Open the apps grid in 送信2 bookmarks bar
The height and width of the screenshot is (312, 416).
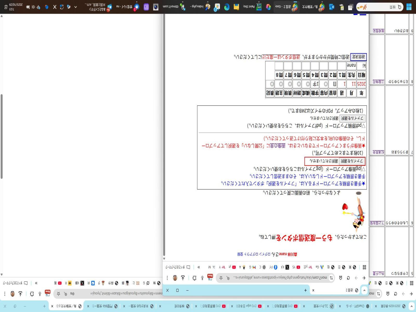pyautogui.click(x=364, y=267)
